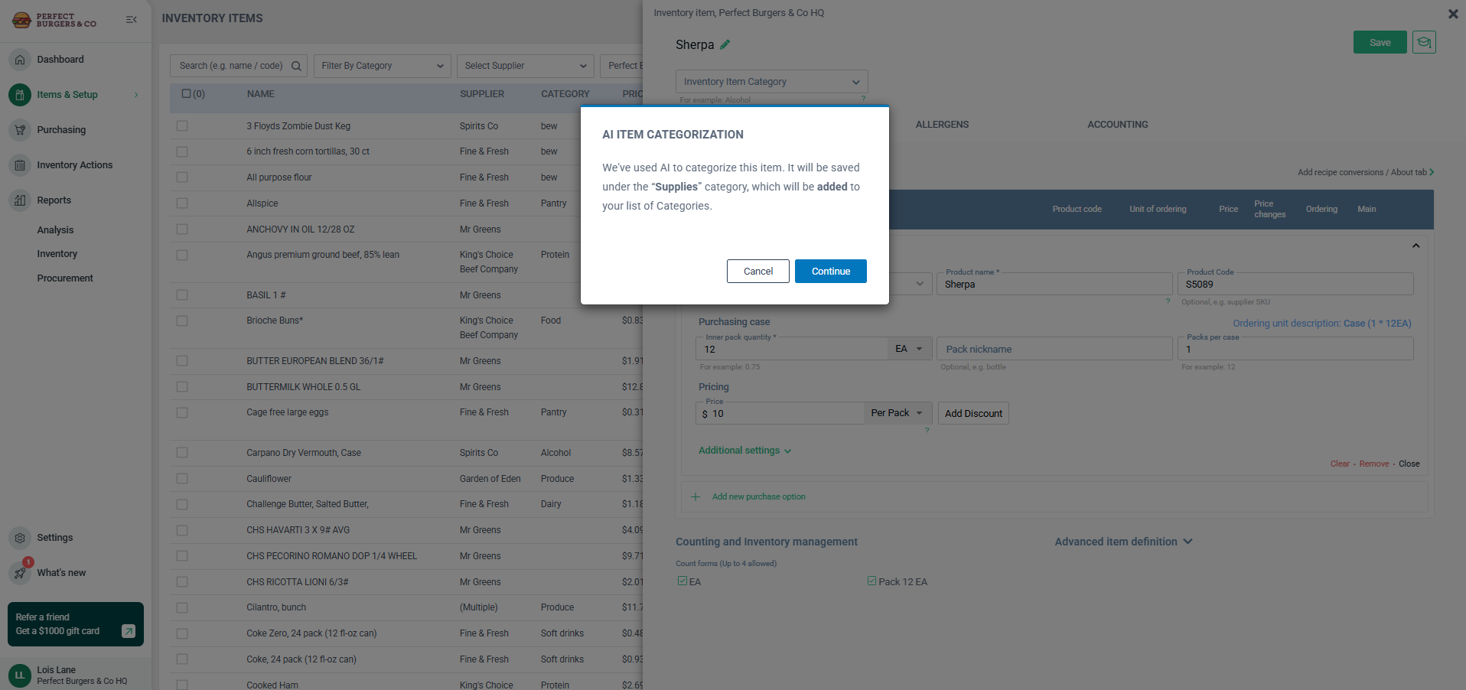The image size is (1466, 690).
Task: Open the graduation-cap training icon near Save
Action: [1424, 42]
